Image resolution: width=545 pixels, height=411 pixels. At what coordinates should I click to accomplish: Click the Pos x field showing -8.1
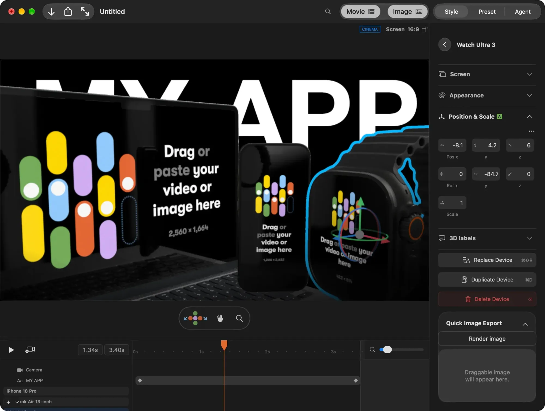[x=452, y=145]
